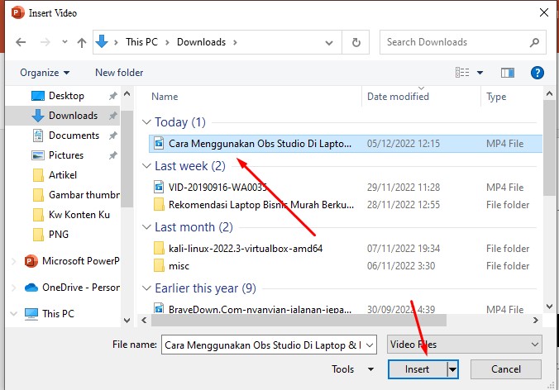
Task: Select This PC in navigation pane
Action: [x=58, y=314]
